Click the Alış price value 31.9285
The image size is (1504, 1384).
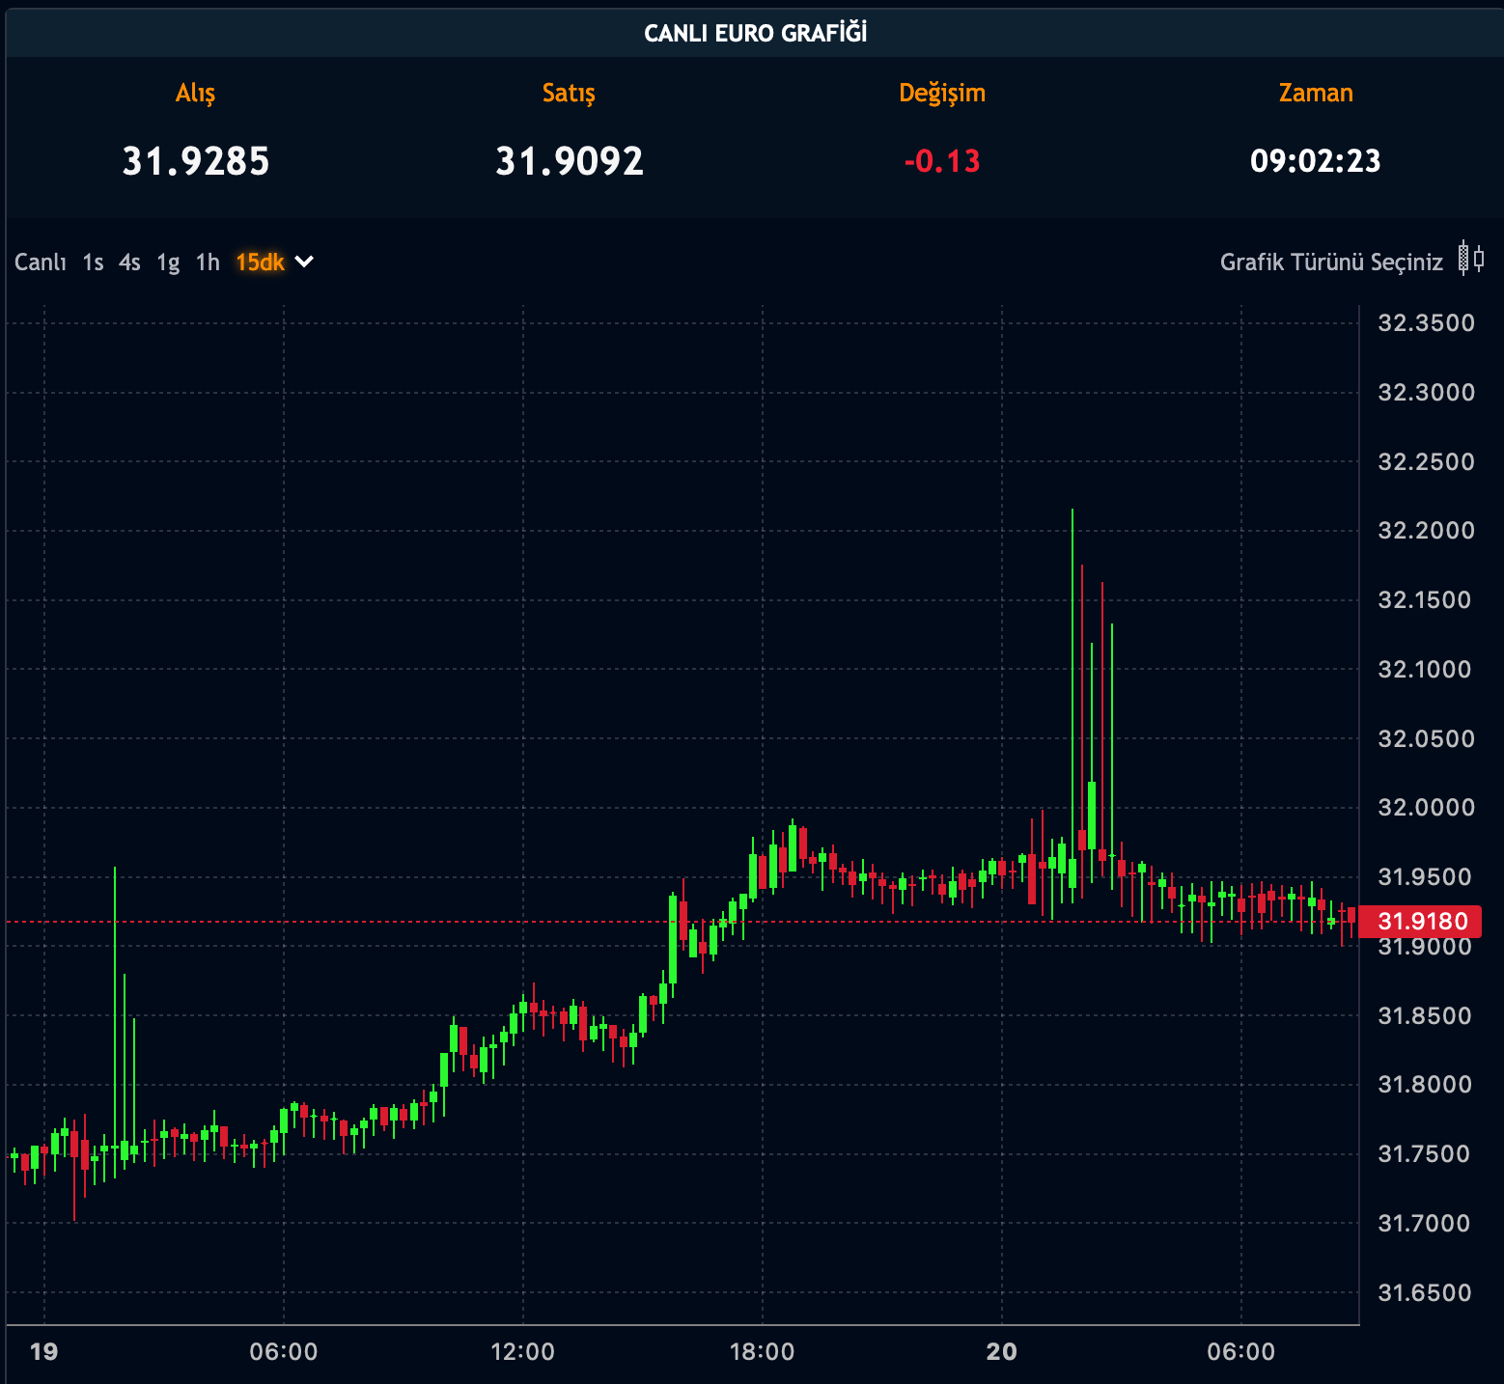coord(196,161)
